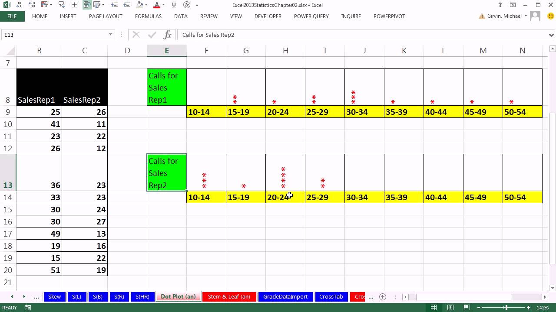Apply the Fill Color paint bucket
Screen dimensions: 556x312
click(x=139, y=5)
